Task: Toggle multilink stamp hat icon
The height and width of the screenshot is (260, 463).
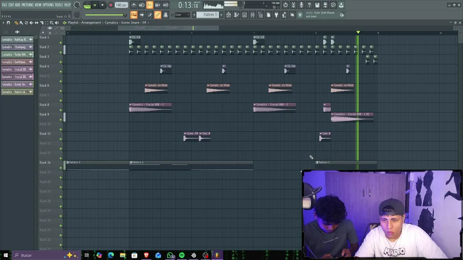Action: tap(166, 15)
